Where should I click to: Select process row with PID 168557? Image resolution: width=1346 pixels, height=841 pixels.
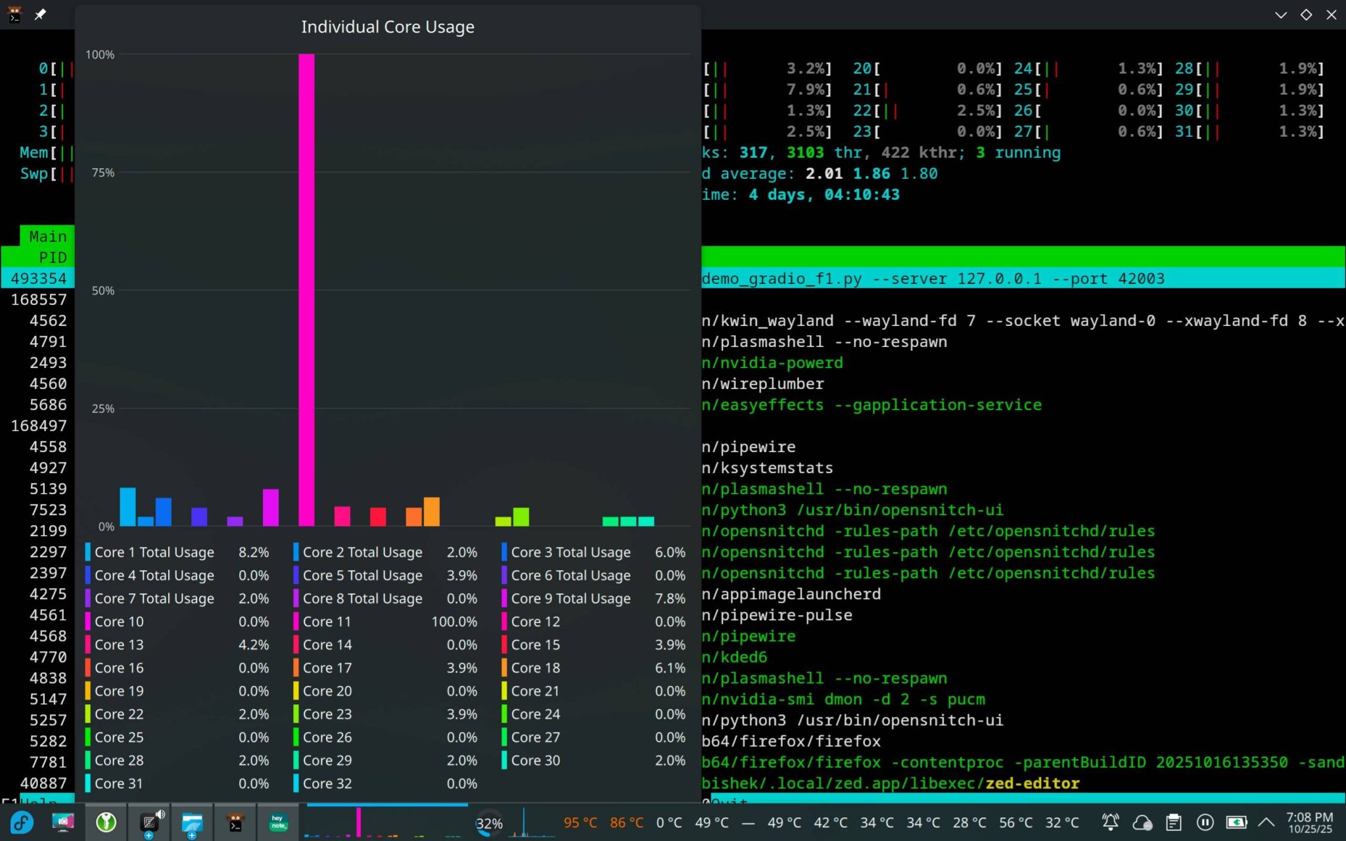(x=38, y=300)
